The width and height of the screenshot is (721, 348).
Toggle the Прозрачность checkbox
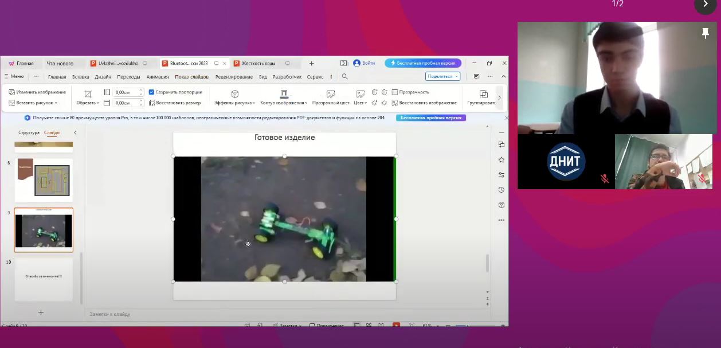pos(395,92)
